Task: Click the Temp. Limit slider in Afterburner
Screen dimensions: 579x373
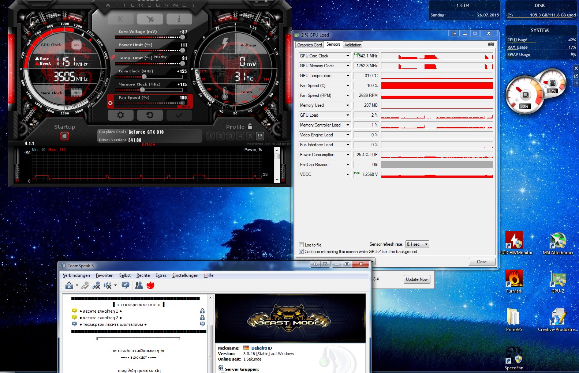Action: [x=150, y=64]
